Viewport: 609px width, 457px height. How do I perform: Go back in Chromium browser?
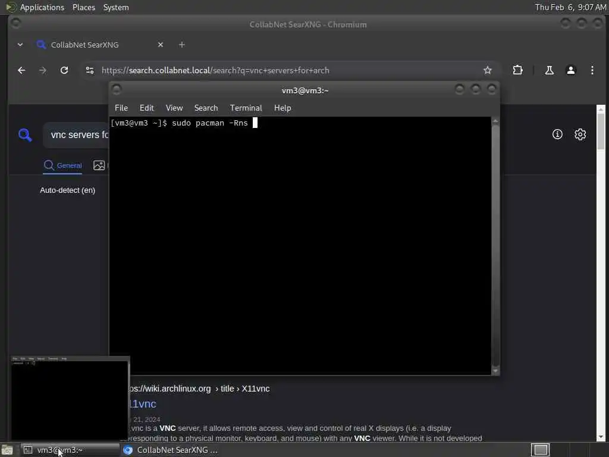pyautogui.click(x=21, y=70)
